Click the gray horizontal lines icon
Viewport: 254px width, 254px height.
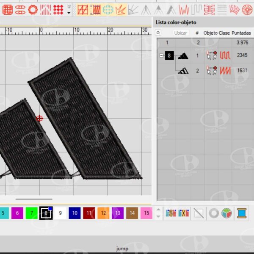pyautogui.click(x=222, y=10)
